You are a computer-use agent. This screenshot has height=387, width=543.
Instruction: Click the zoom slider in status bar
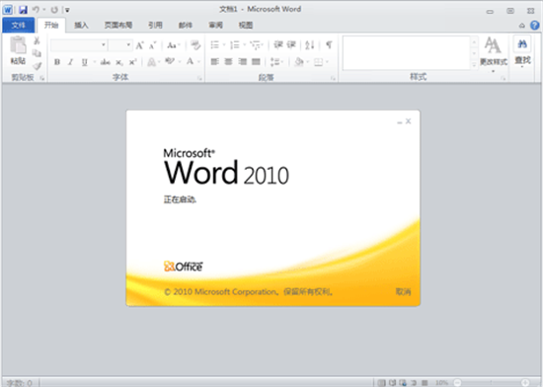[x=491, y=382]
